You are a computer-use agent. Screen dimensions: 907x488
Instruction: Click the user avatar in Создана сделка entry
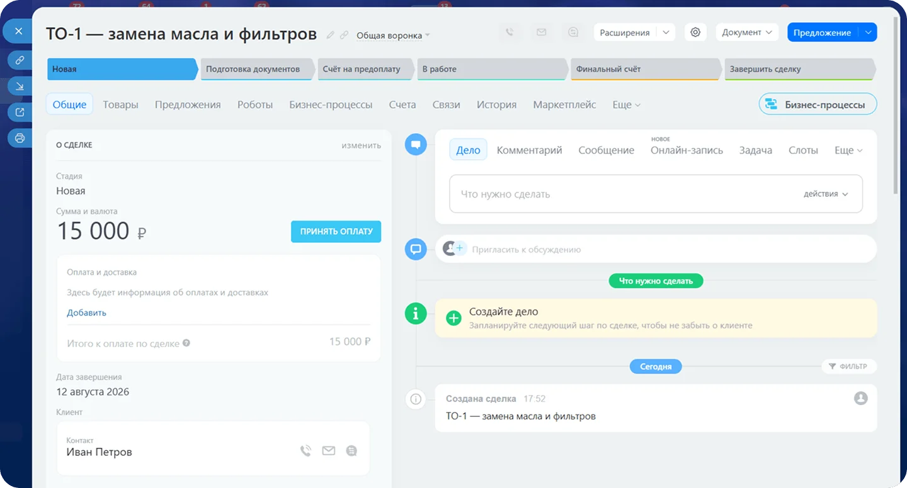tap(860, 398)
